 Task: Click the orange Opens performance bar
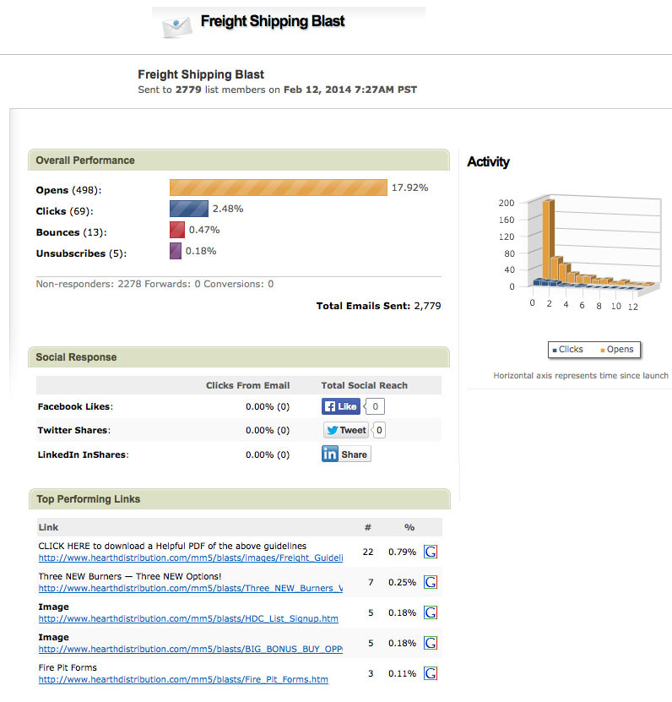[x=278, y=188]
